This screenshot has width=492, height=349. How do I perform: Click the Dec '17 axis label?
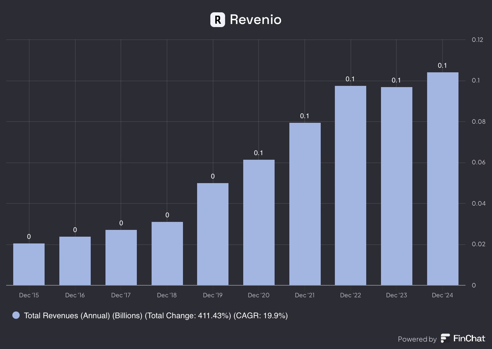[121, 295]
